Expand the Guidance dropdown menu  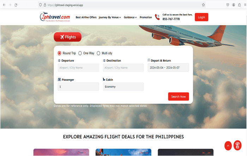click(x=130, y=17)
